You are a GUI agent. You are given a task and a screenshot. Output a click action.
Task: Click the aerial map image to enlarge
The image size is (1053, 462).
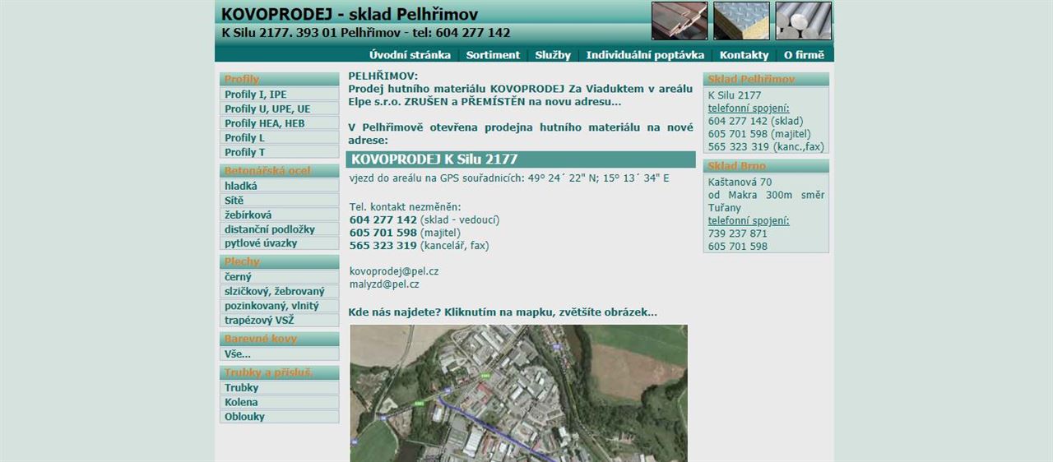pyautogui.click(x=518, y=393)
